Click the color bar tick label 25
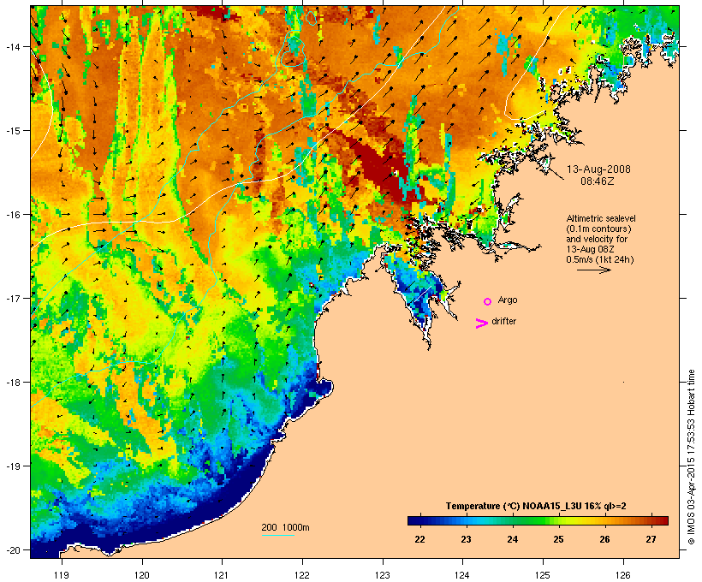 tap(558, 539)
